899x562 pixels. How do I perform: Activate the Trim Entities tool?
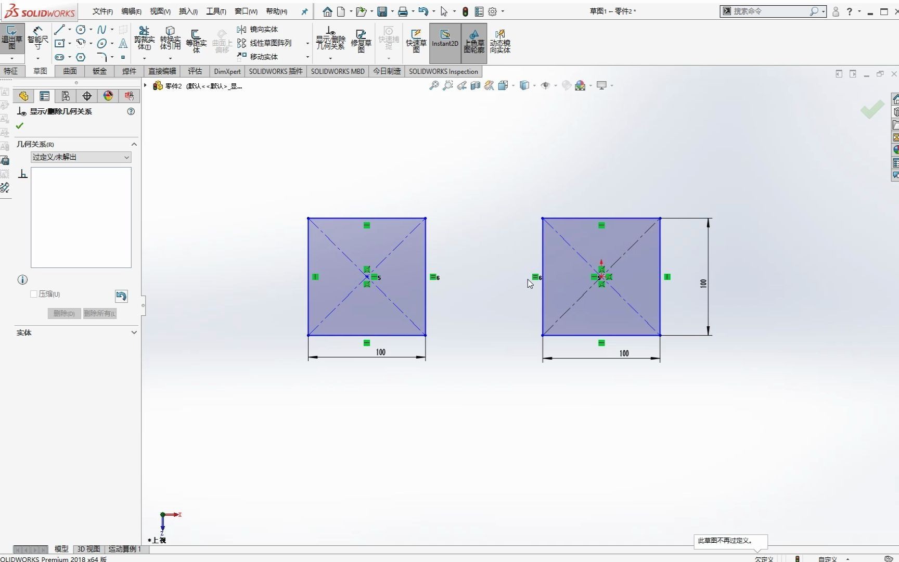click(144, 39)
